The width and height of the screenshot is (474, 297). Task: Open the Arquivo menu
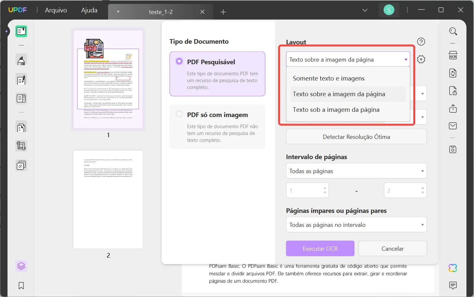(x=55, y=10)
